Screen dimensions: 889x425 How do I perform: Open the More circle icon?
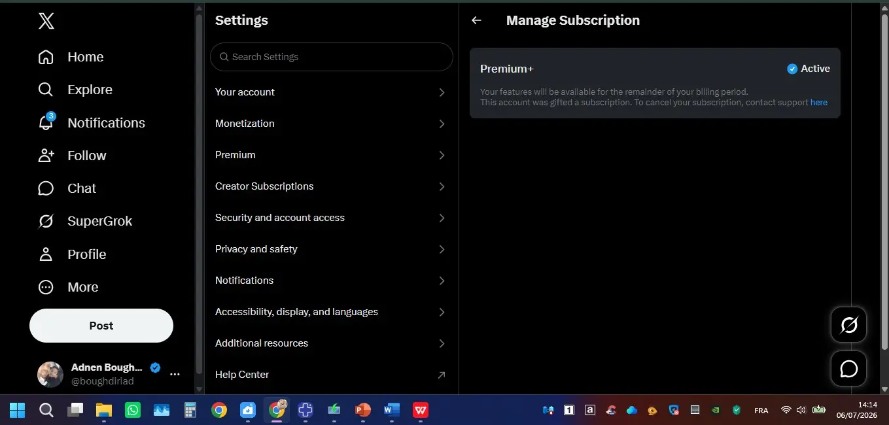pos(46,287)
